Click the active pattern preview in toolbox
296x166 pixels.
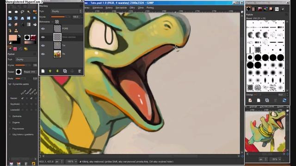(33, 37)
